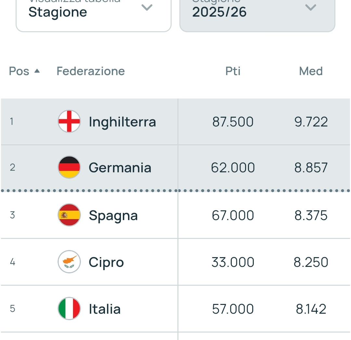
Task: Click the Germany flag icon
Action: click(69, 168)
